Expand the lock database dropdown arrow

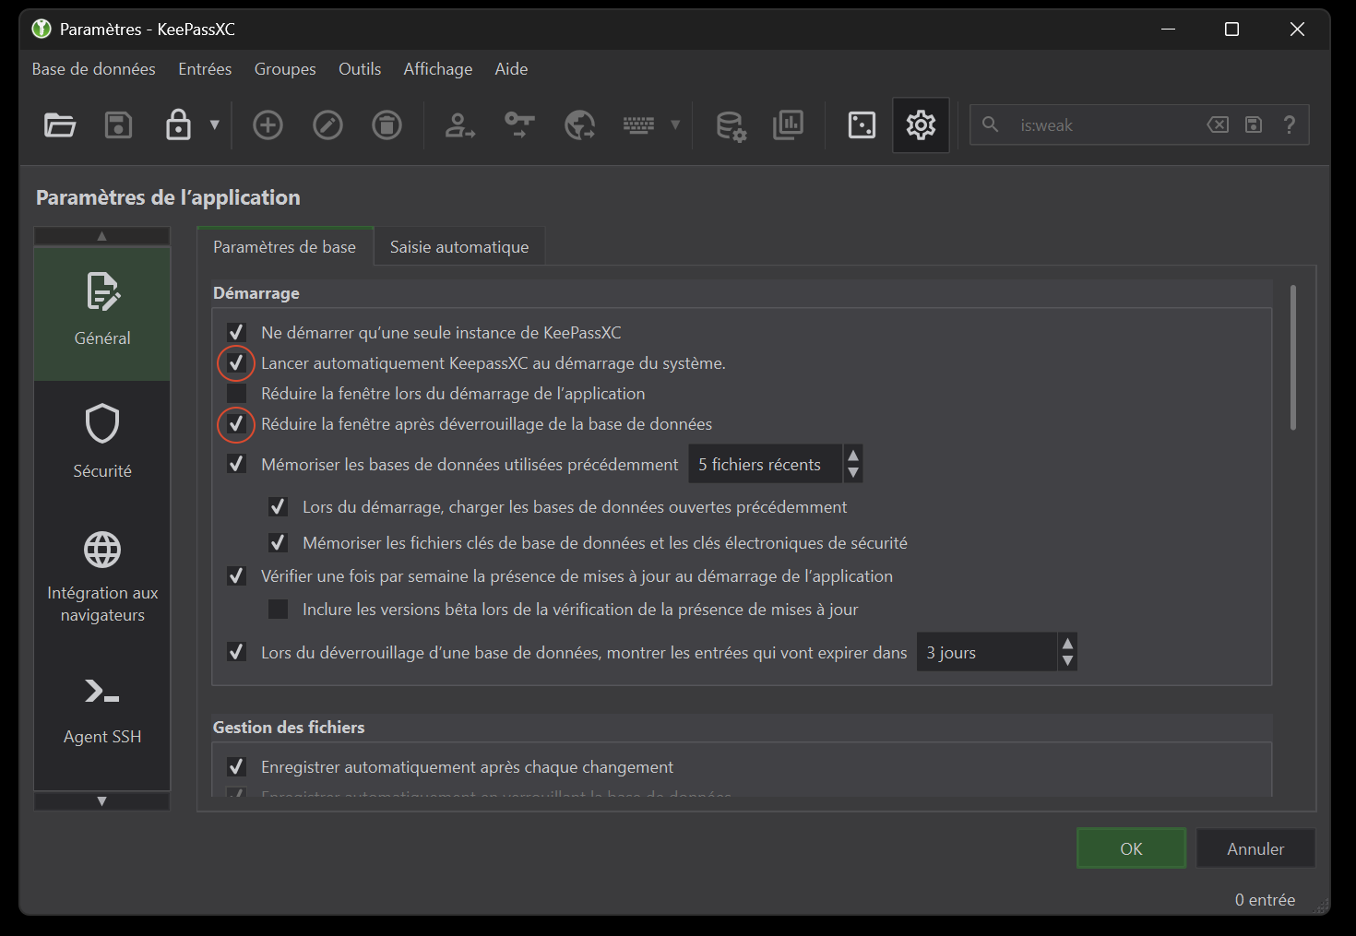(214, 124)
